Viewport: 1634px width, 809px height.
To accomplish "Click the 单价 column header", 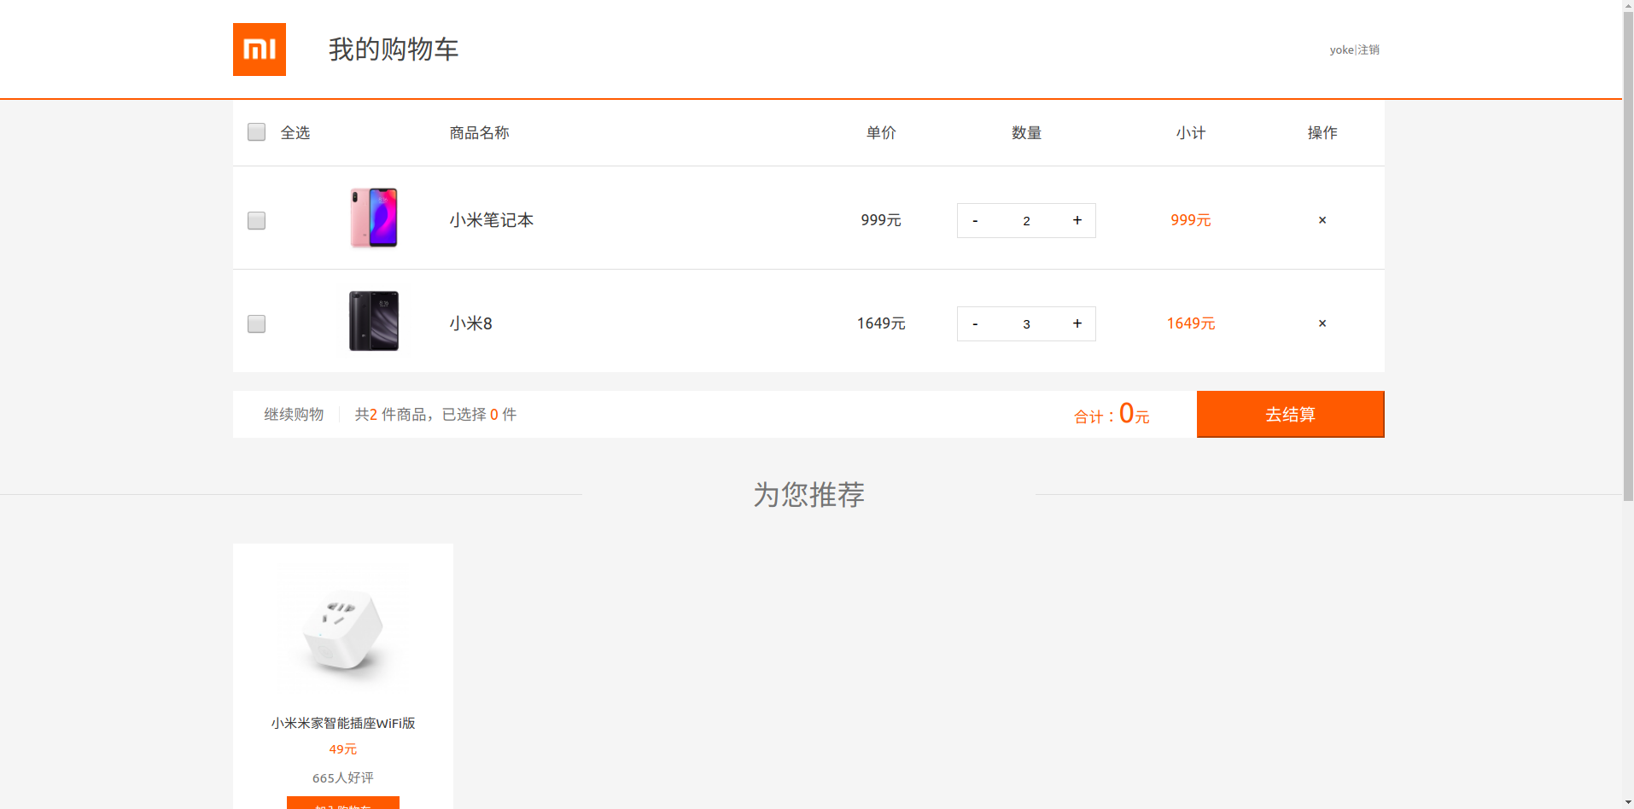I will (881, 132).
